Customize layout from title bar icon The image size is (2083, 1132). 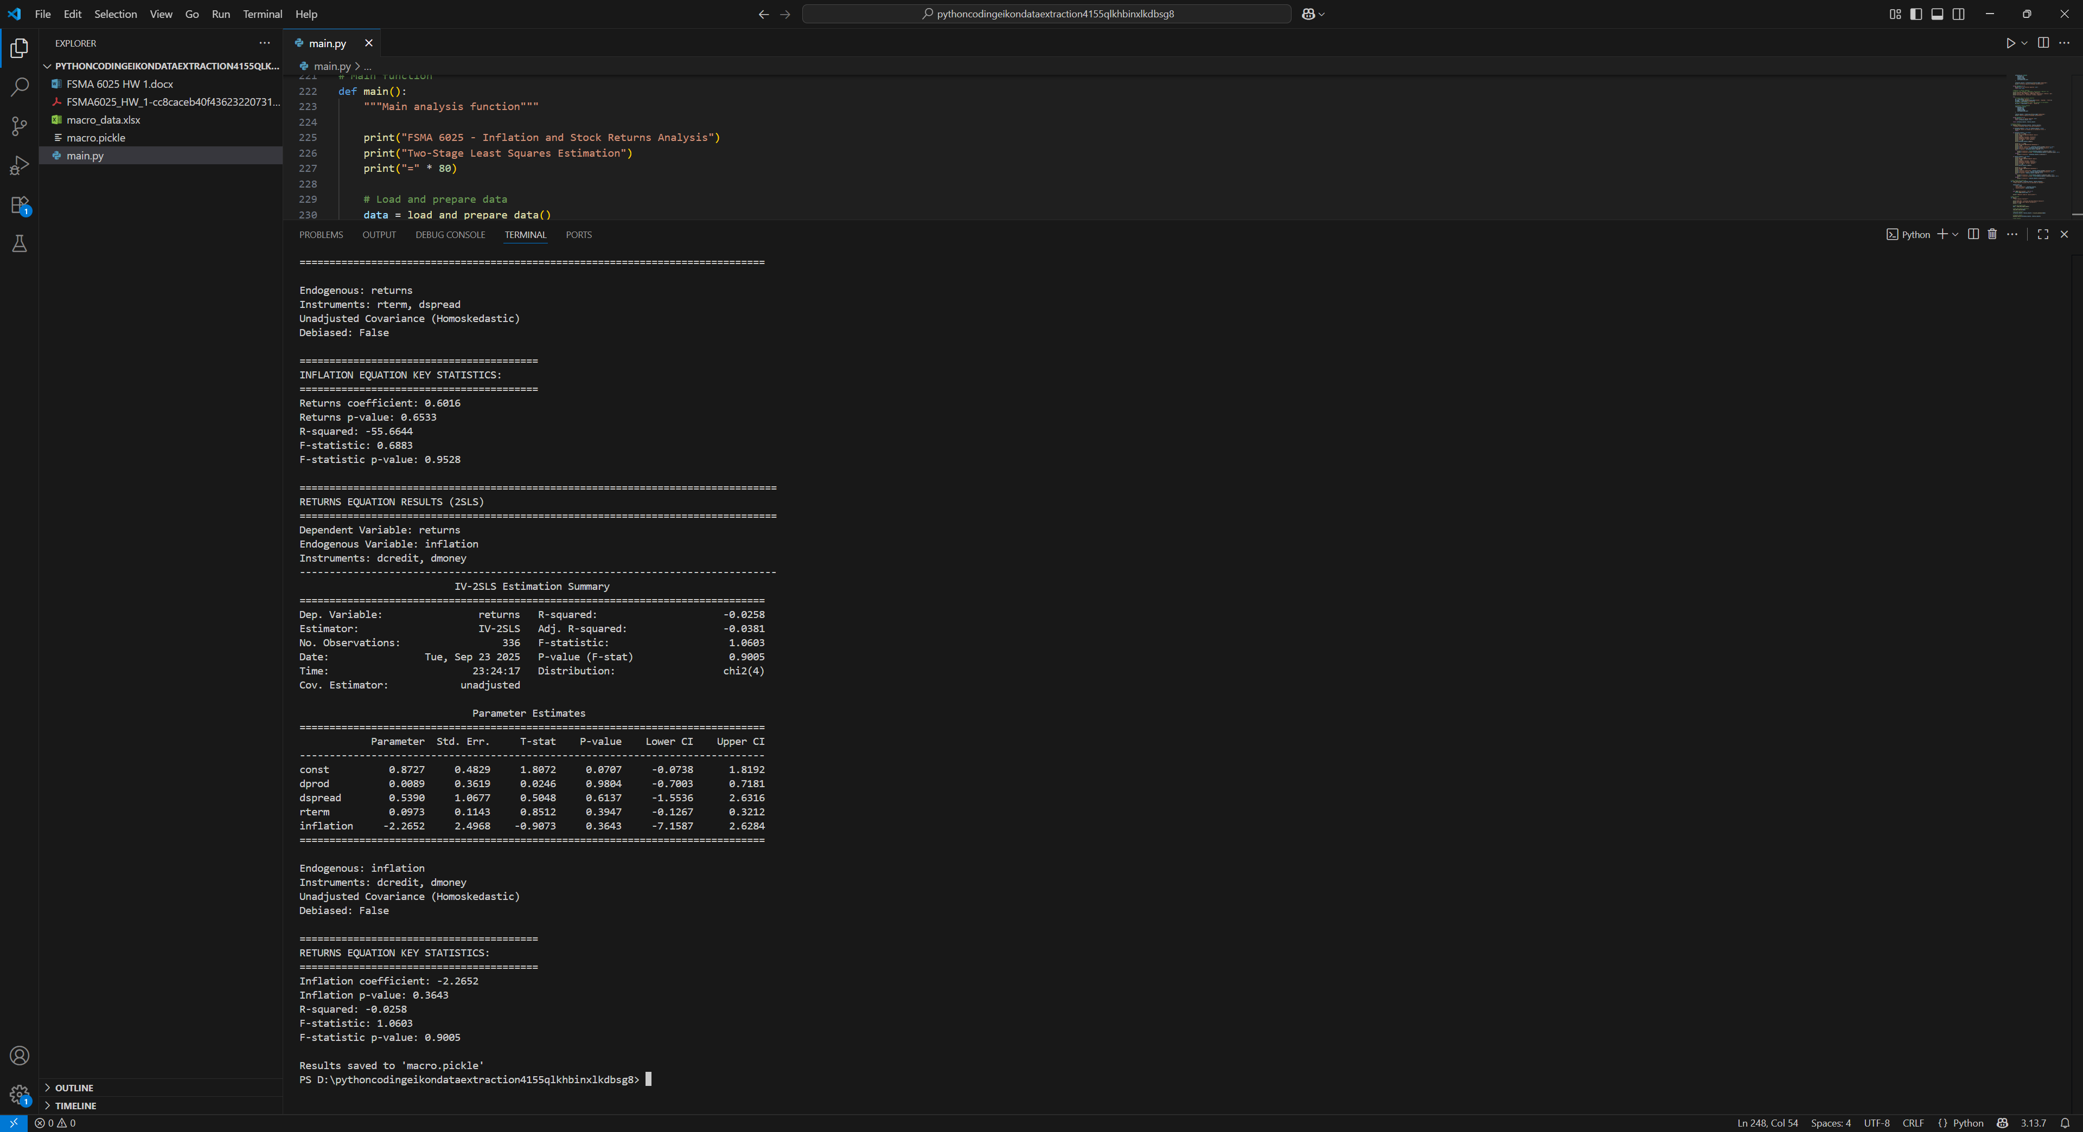click(1895, 14)
